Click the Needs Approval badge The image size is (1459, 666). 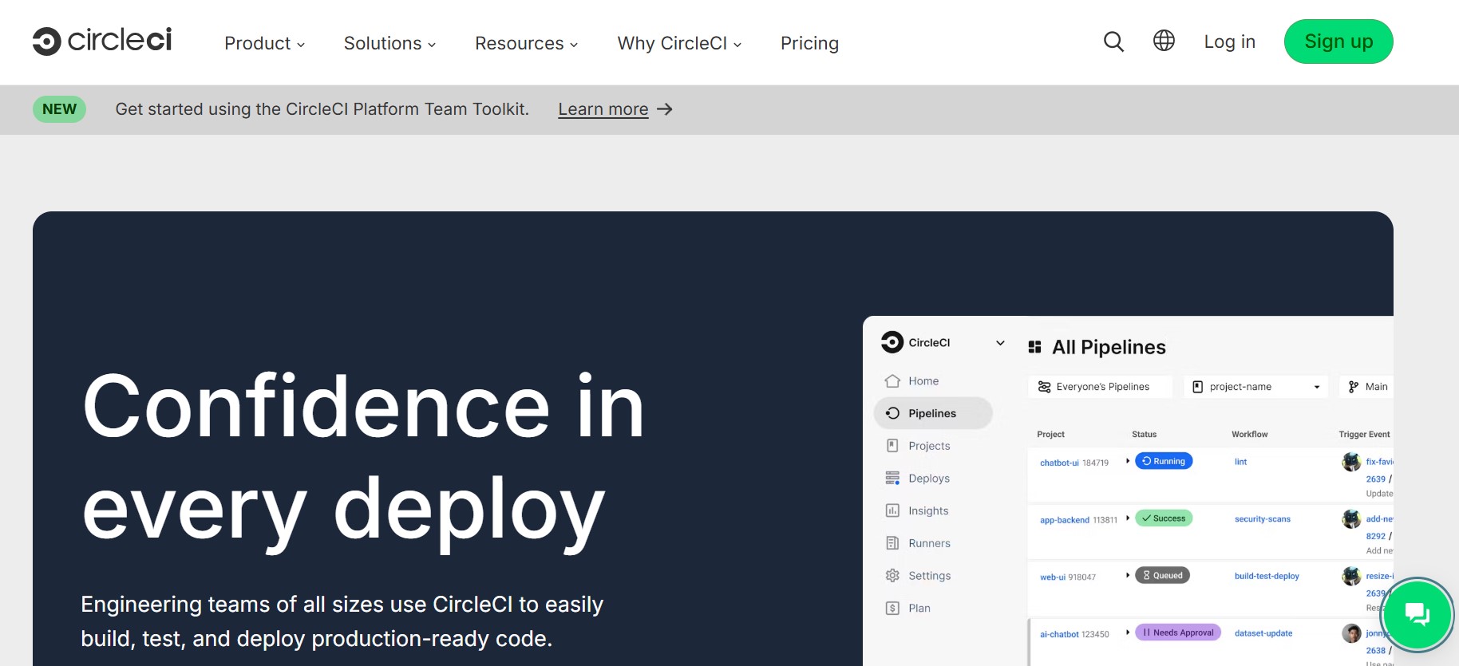coord(1178,633)
